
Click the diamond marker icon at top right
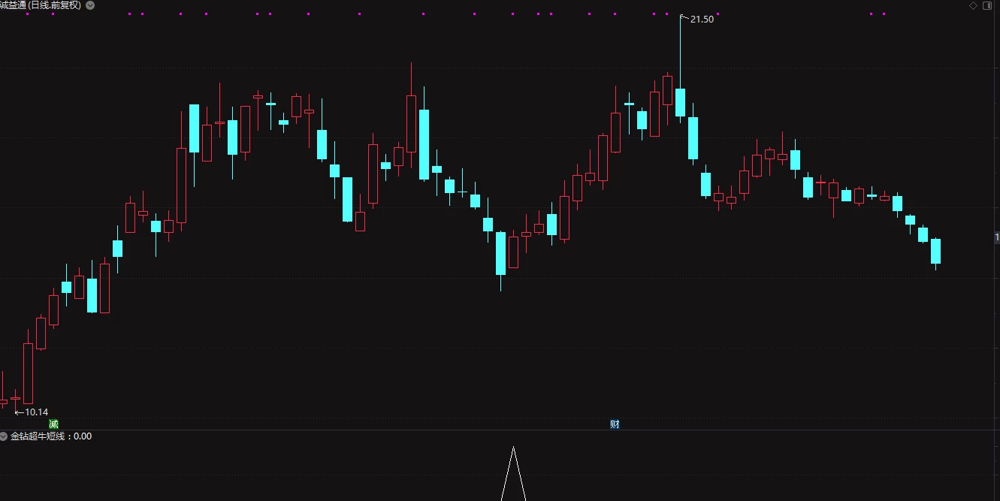pyautogui.click(x=973, y=5)
